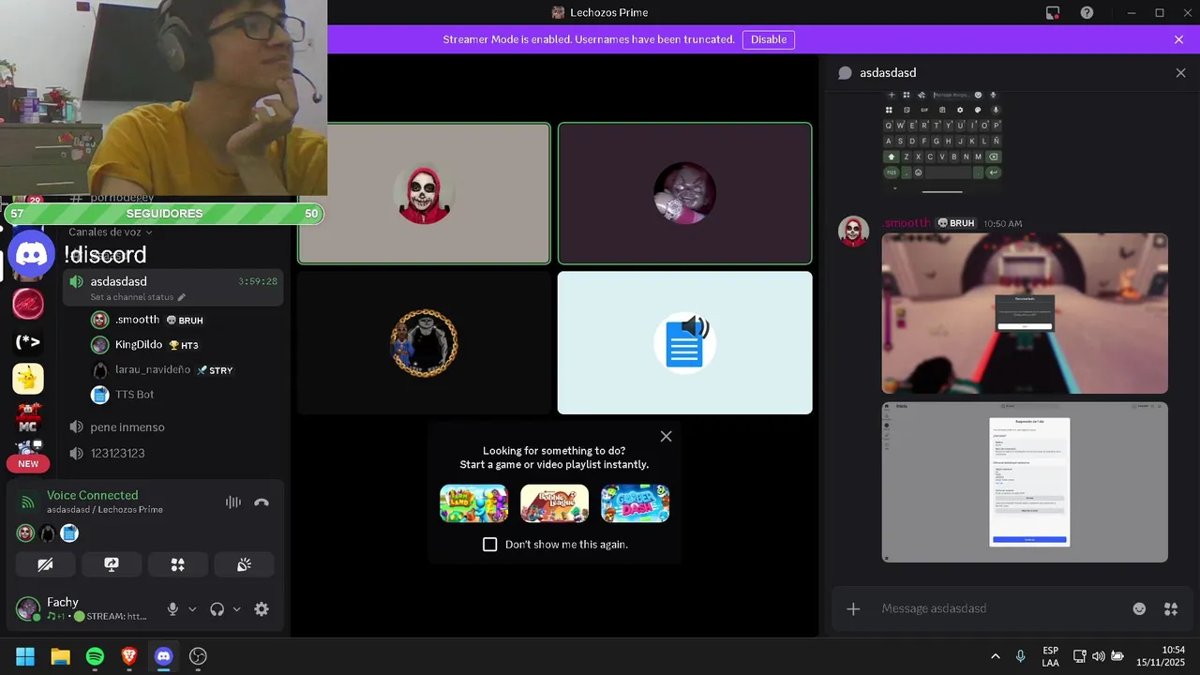The height and width of the screenshot is (675, 1200).
Task: Check Don't show me this again
Action: tap(489, 545)
